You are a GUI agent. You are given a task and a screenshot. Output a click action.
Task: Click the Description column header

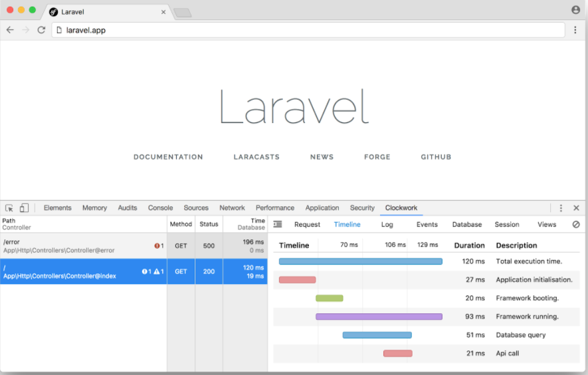coord(516,245)
